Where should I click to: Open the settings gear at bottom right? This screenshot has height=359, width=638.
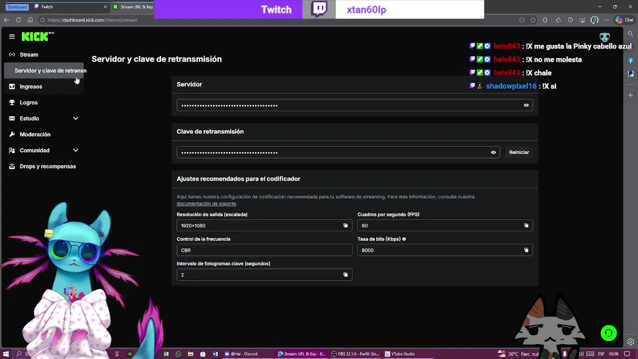coord(631,342)
